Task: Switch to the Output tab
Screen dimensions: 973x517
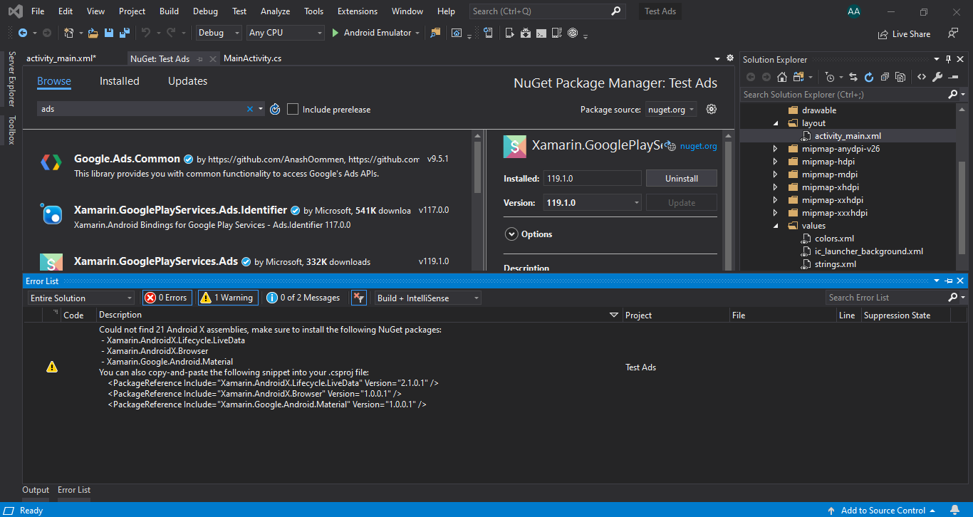Action: click(36, 490)
